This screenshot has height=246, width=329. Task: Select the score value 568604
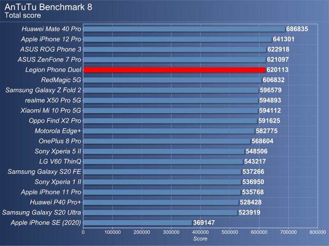[262, 141]
